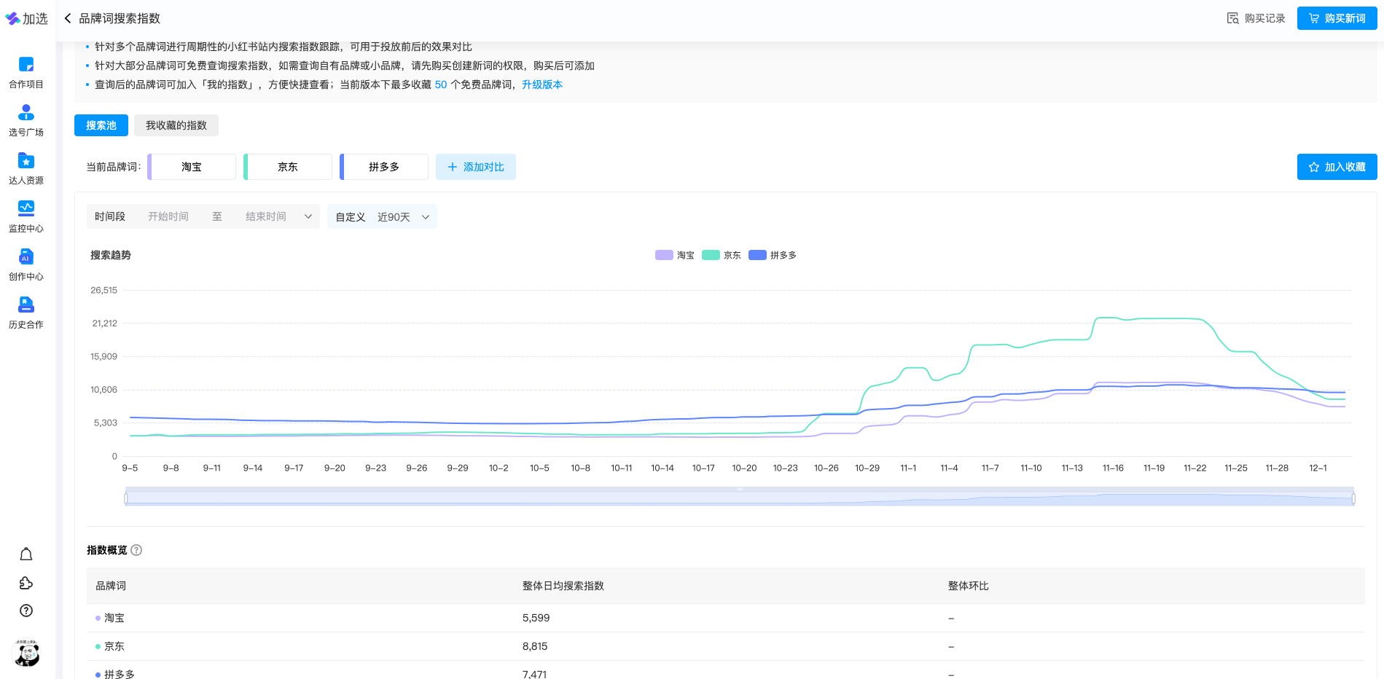Click the 品牌词搜索指数 page title
This screenshot has width=1384, height=679.
tap(120, 18)
